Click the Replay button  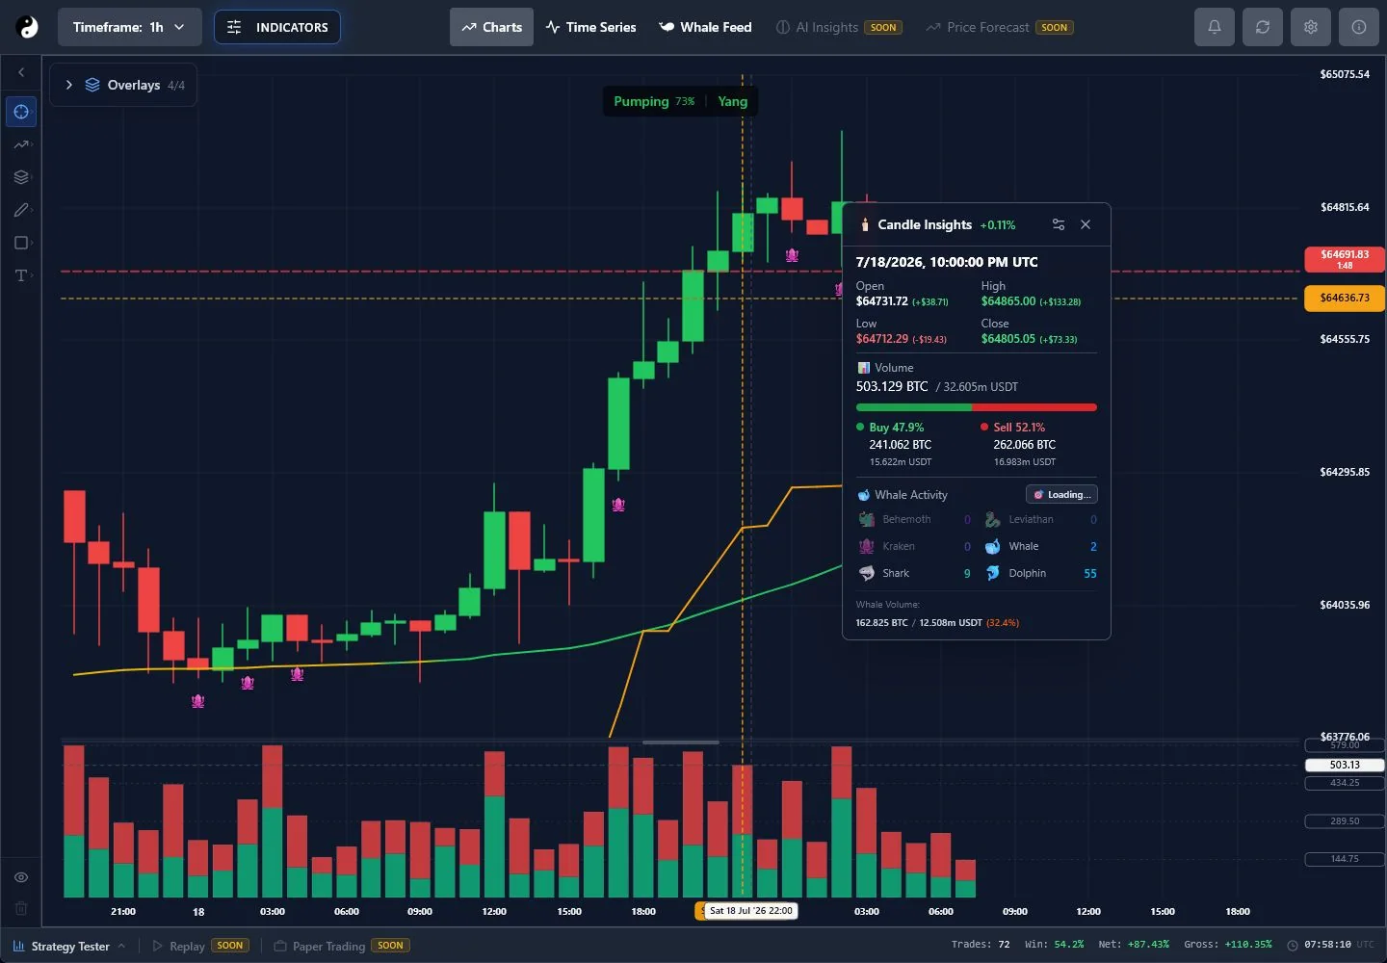click(x=200, y=946)
